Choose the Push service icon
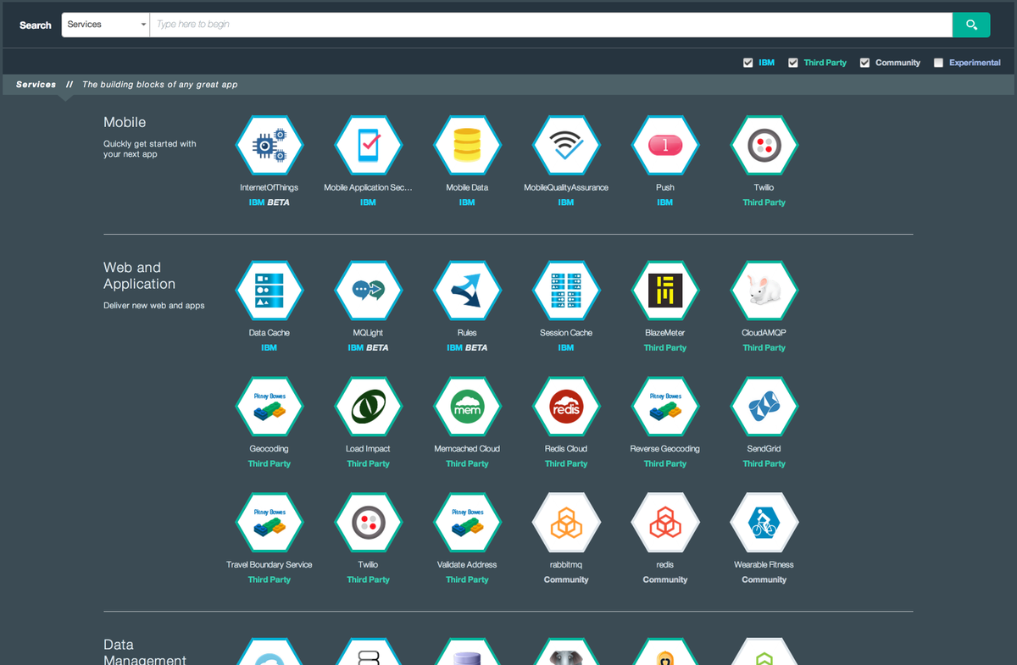Viewport: 1017px width, 665px height. pyautogui.click(x=665, y=146)
